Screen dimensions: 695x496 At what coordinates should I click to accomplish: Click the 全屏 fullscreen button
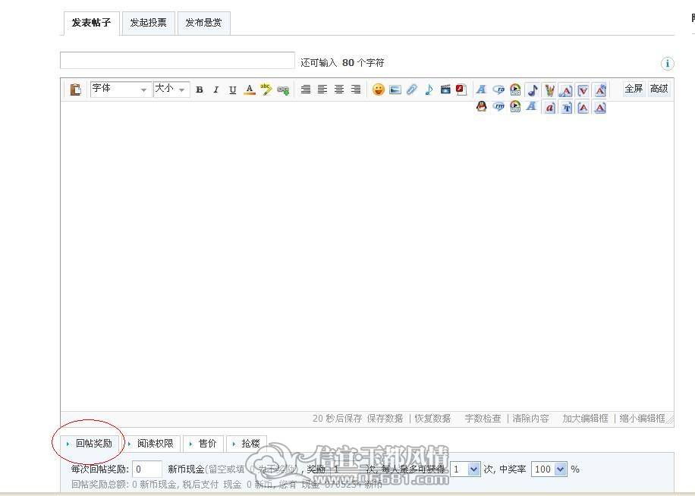pos(634,89)
